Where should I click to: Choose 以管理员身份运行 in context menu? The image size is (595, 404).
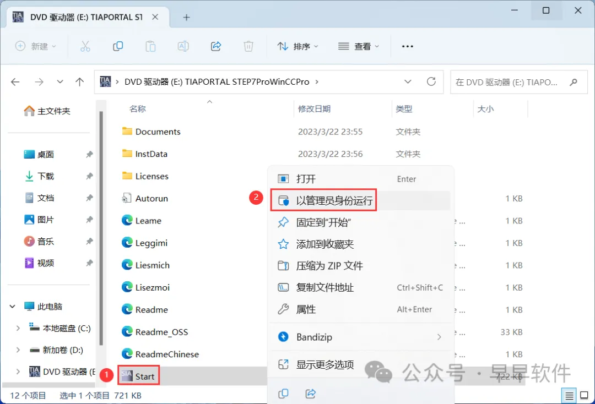(x=360, y=200)
